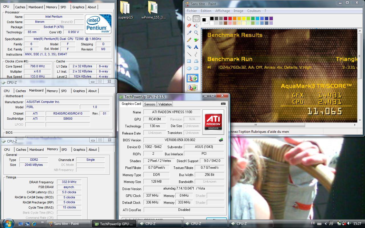Open the Couleurs menu in Paint
The width and height of the screenshot is (365, 228).
[254, 11]
